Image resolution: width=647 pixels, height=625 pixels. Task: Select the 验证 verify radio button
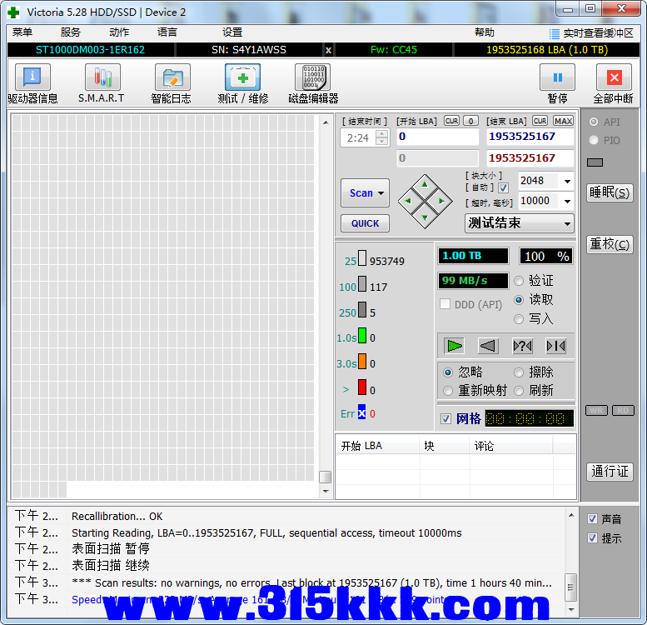[x=520, y=281]
